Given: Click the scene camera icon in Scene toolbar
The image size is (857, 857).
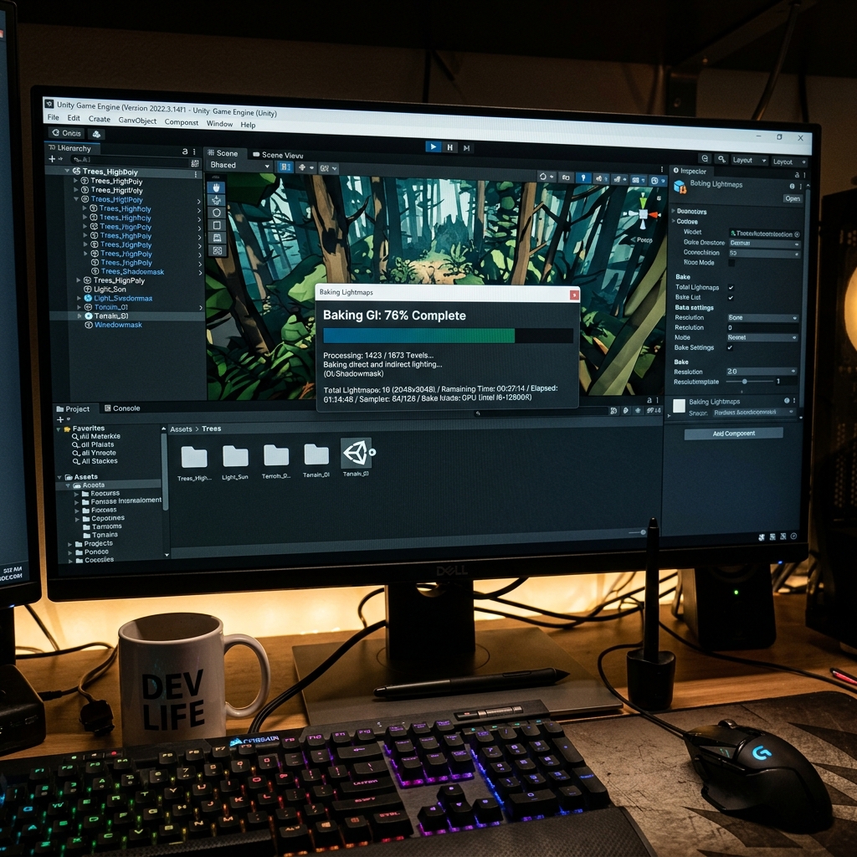Looking at the screenshot, I should point(566,177).
